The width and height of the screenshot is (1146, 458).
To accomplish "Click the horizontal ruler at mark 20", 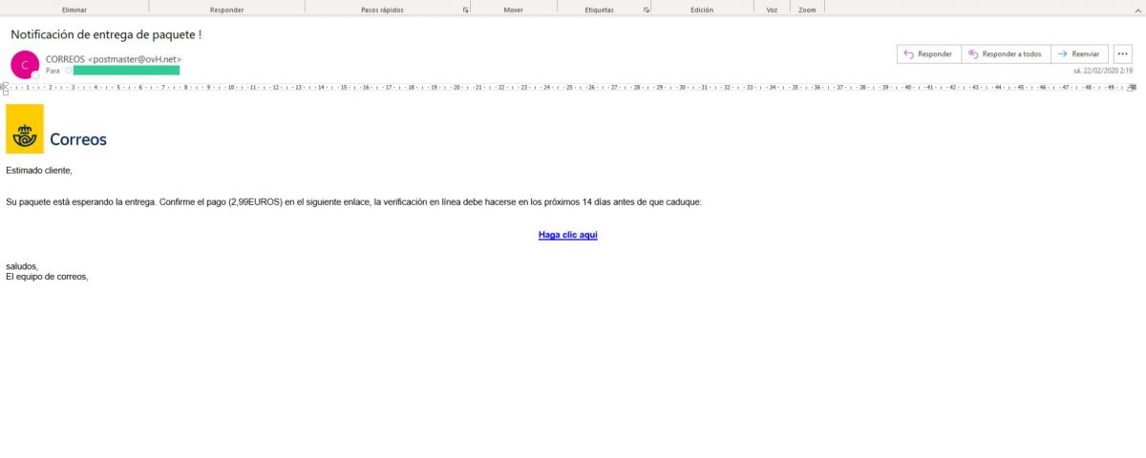I will [456, 87].
